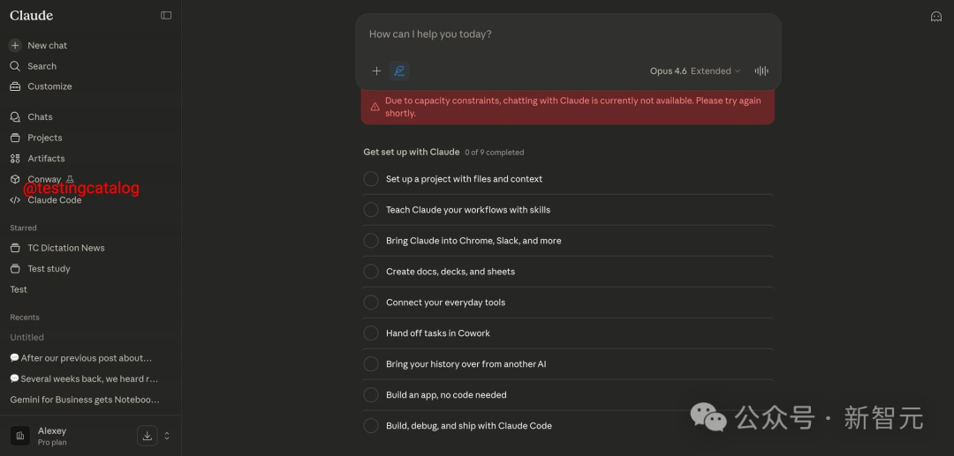Check off Bring your history over circle
Viewport: 954px width, 456px height.
tap(371, 364)
